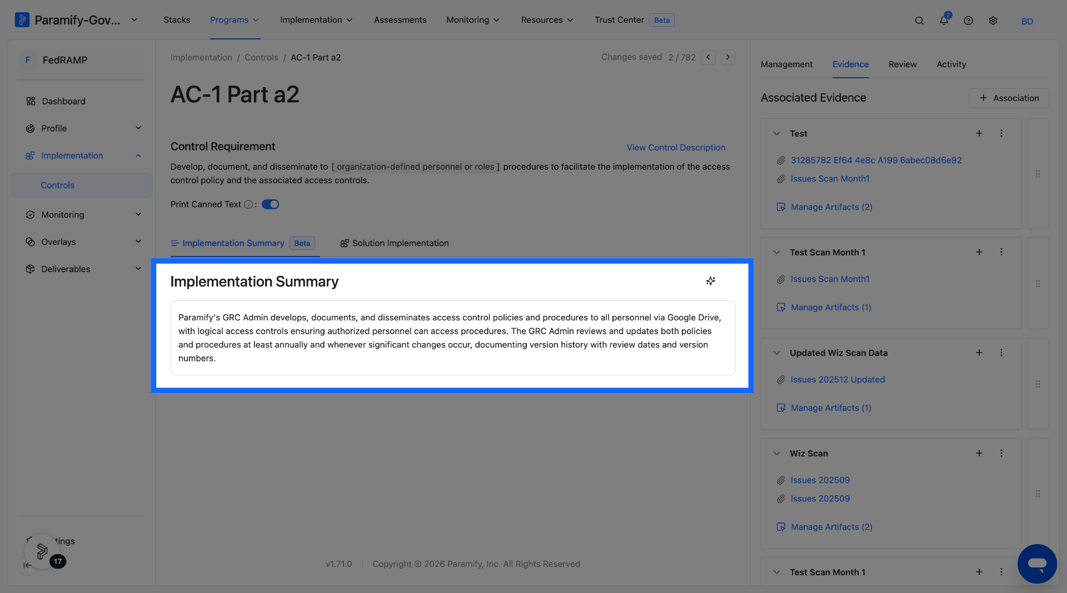The height and width of the screenshot is (593, 1067).
Task: Click the Paramify guide badge with 17
Action: tap(42, 551)
